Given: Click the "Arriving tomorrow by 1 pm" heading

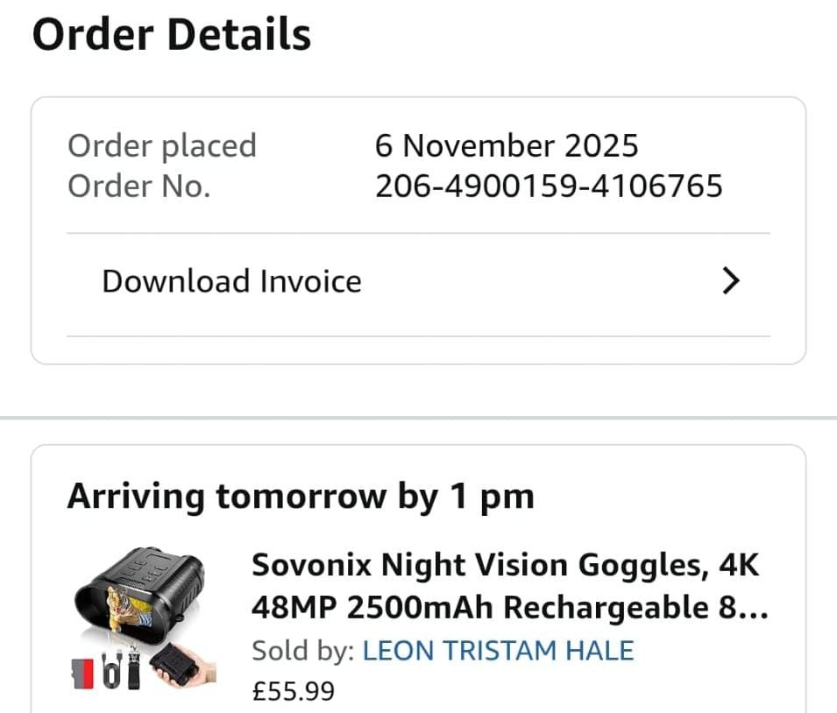Looking at the screenshot, I should click(301, 497).
